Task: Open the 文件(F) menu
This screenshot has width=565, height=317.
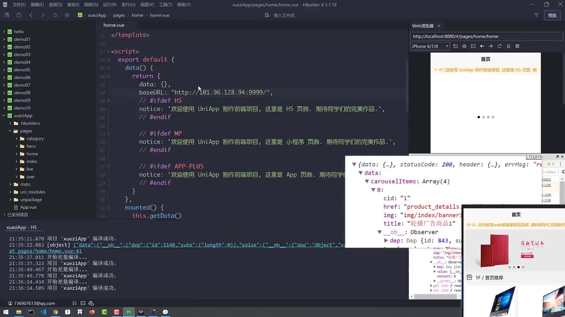Action: (x=19, y=5)
